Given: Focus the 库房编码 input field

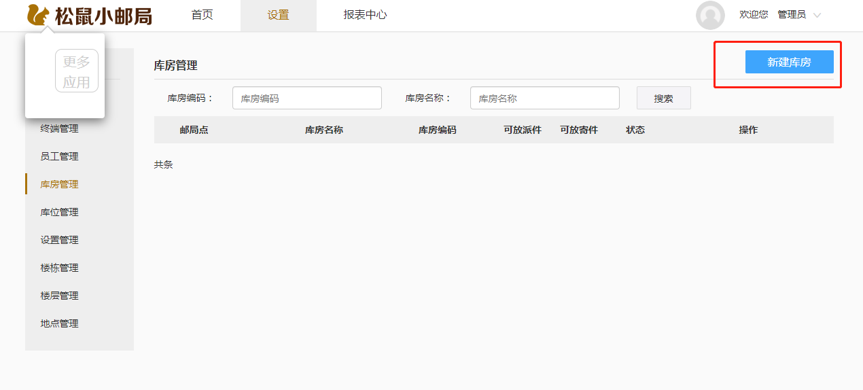Looking at the screenshot, I should [x=307, y=98].
